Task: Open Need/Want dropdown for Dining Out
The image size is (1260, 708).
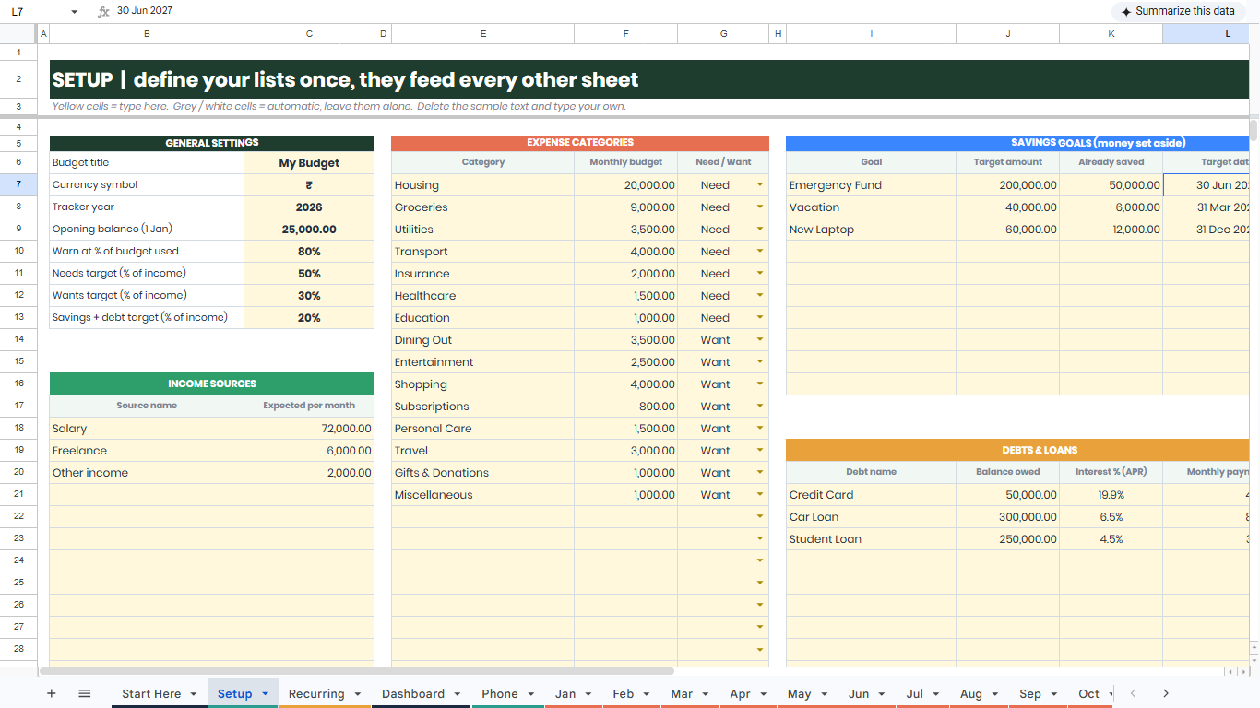Action: [x=760, y=339]
